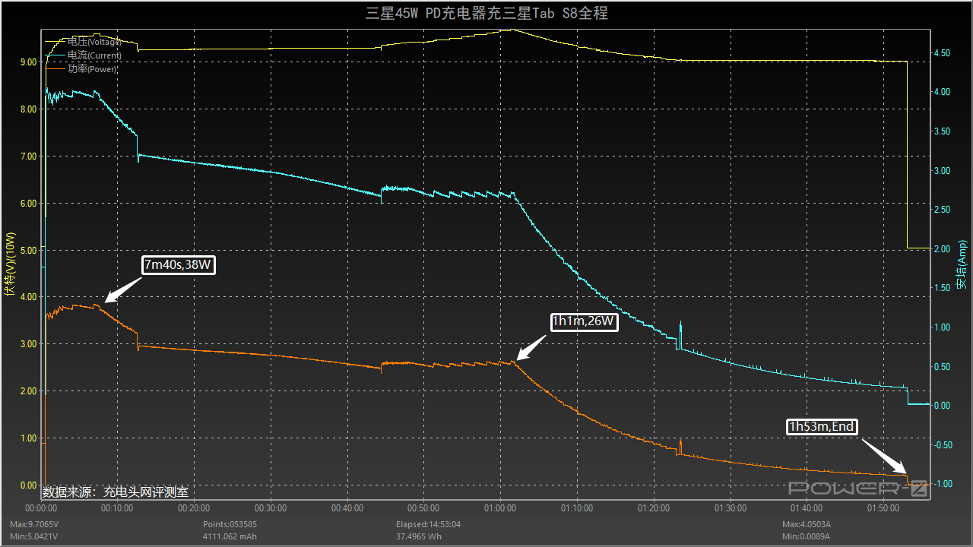Click the 电流(Current) legend entry
The width and height of the screenshot is (973, 547).
coord(84,55)
